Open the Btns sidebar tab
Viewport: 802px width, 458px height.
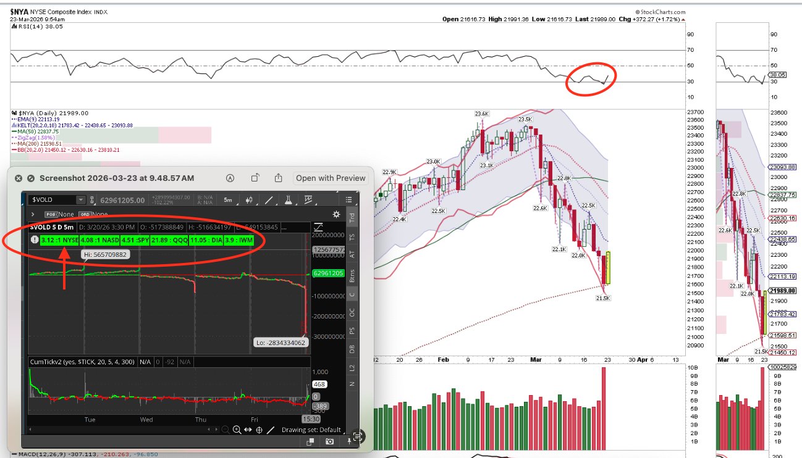click(x=352, y=276)
